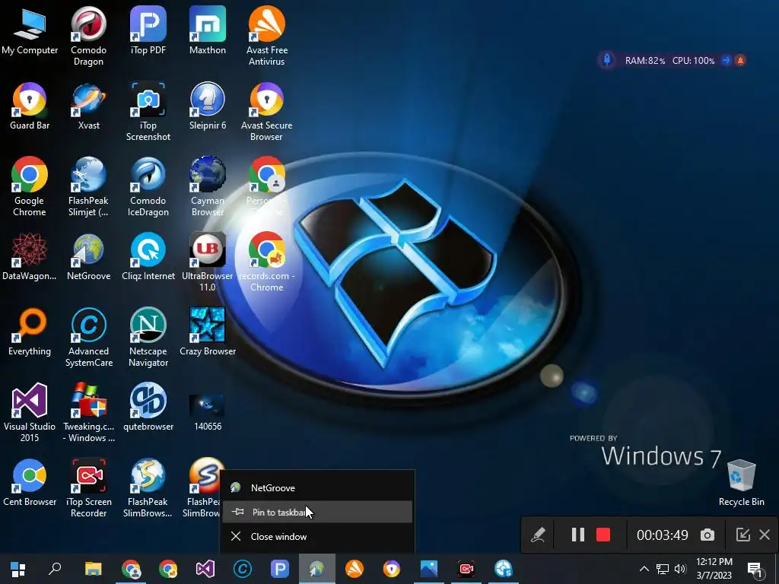The height and width of the screenshot is (584, 779).
Task: Select the Xvast desktop shortcut
Action: 88,106
